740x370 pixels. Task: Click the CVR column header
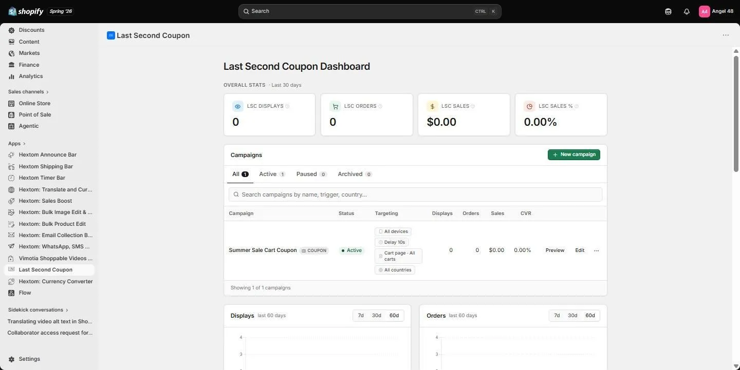coord(526,213)
